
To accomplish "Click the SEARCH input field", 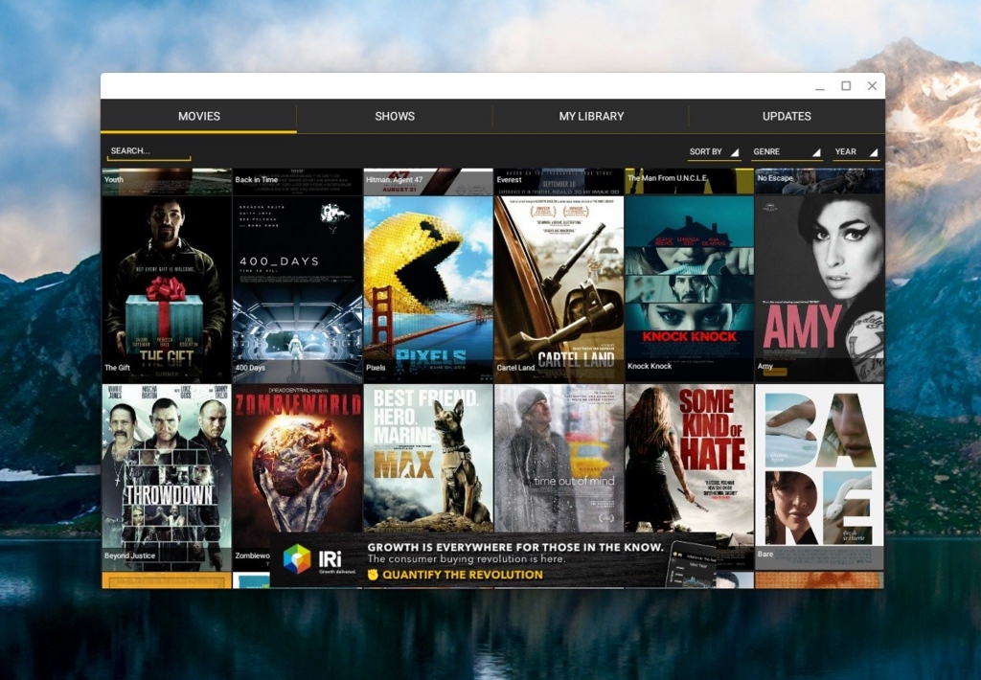I will [x=148, y=151].
